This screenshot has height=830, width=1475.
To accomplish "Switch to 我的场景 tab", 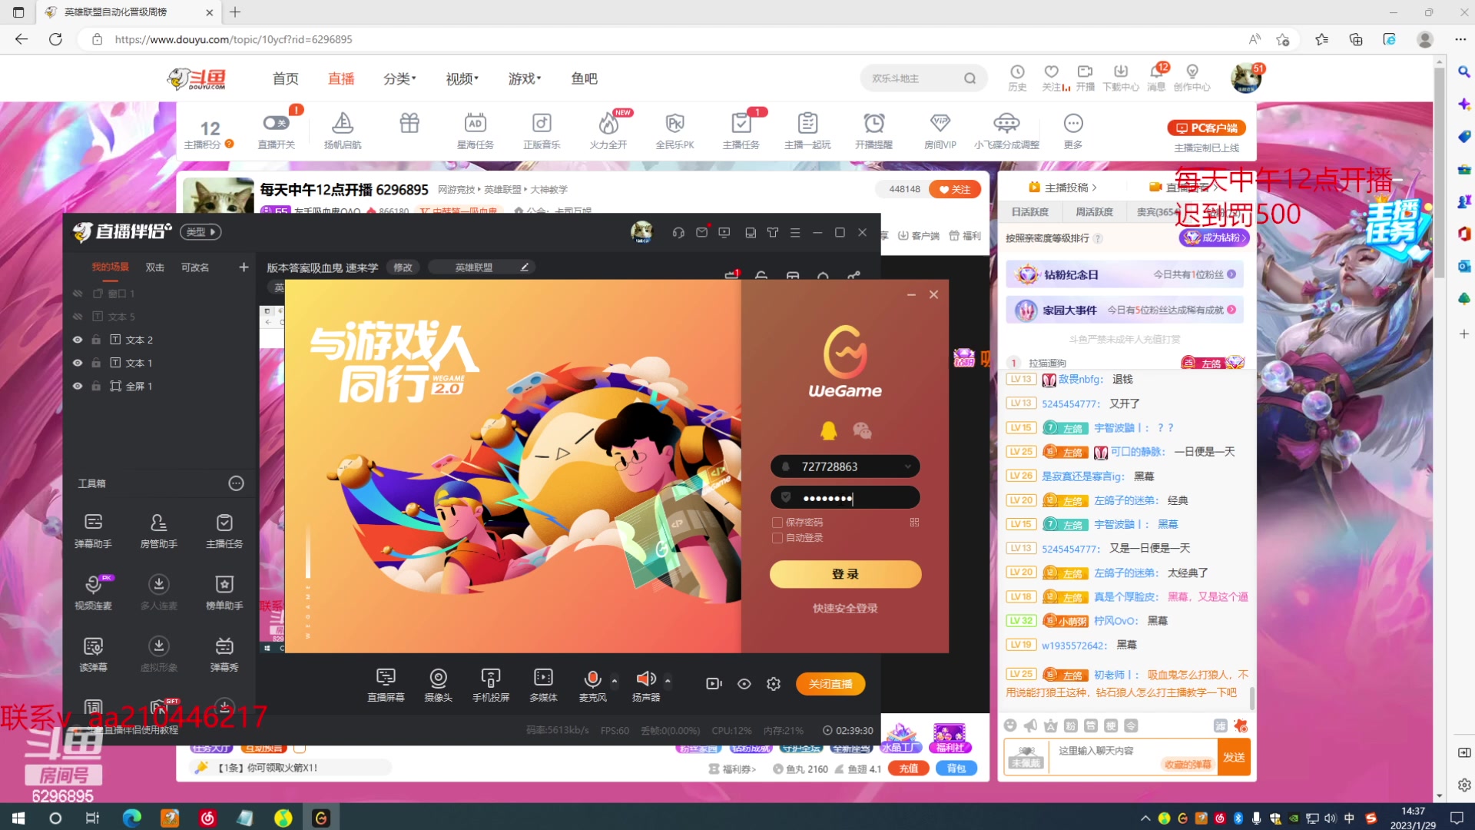I will coord(110,267).
